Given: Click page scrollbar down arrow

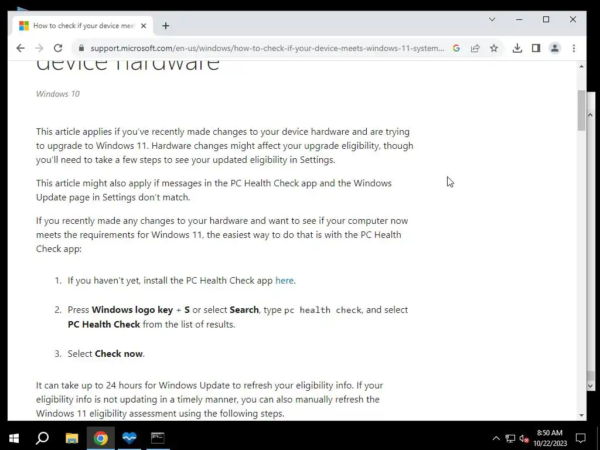Looking at the screenshot, I should pyautogui.click(x=581, y=415).
